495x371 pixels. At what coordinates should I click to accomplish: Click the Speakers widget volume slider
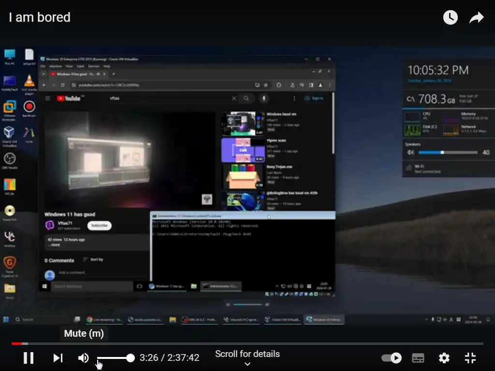[x=448, y=153]
